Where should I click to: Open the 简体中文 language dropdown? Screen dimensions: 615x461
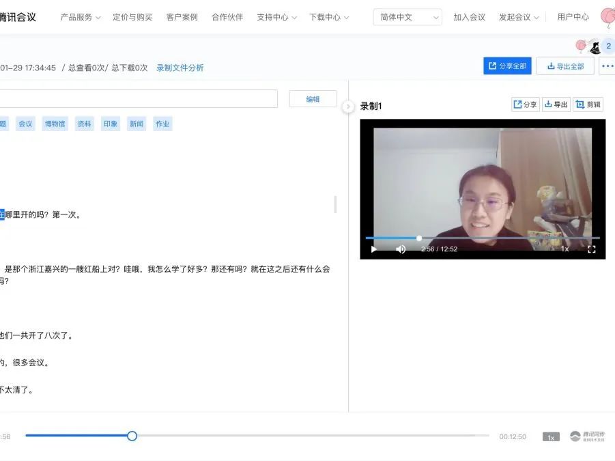(x=407, y=17)
